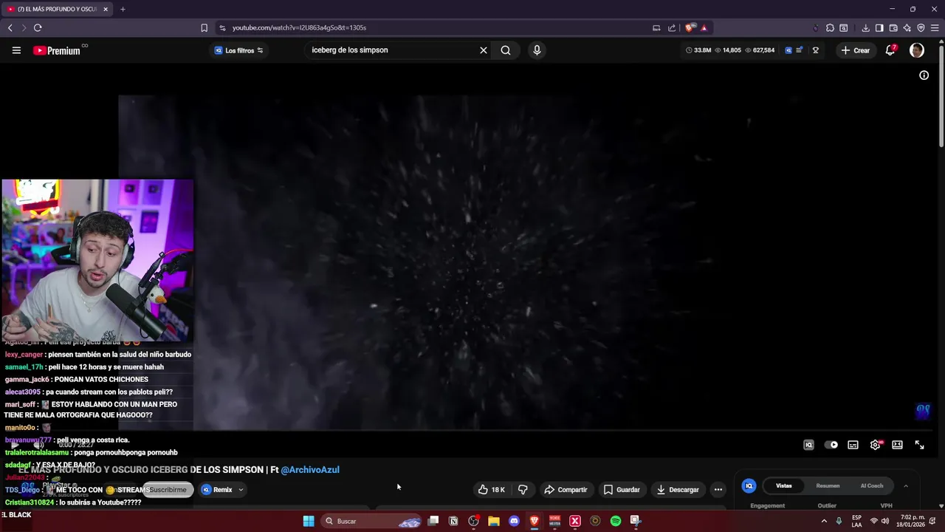Open the account avatar menu
Viewport: 945px width, 532px height.
click(917, 50)
